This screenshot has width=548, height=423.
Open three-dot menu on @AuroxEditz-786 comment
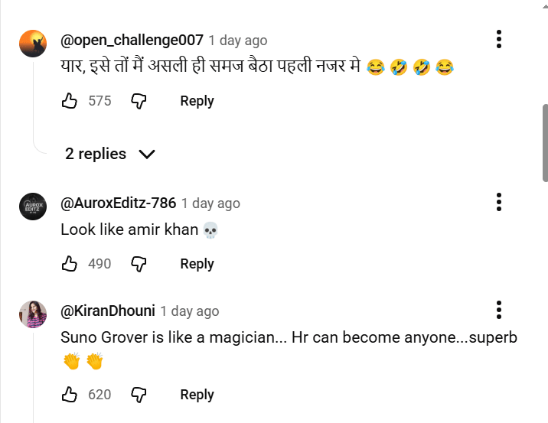point(498,202)
